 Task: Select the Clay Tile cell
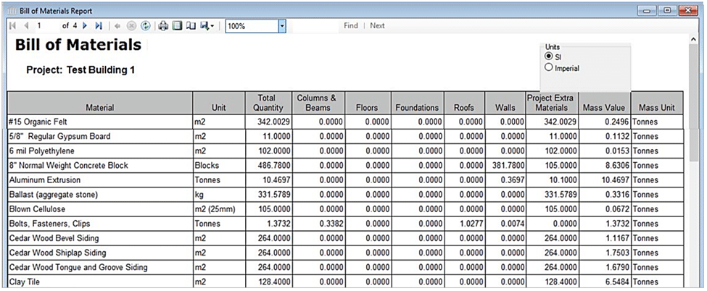(100, 282)
